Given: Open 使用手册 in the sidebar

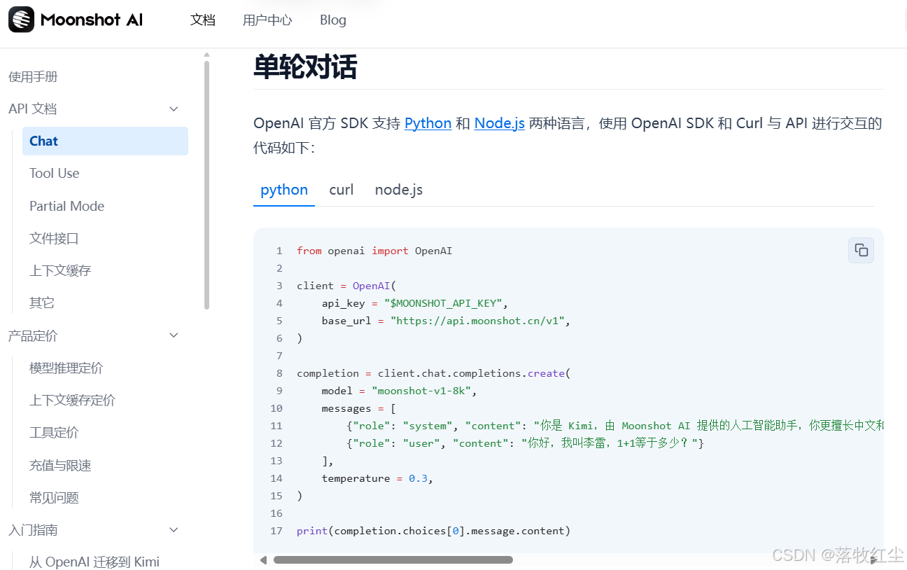Looking at the screenshot, I should pyautogui.click(x=33, y=76).
